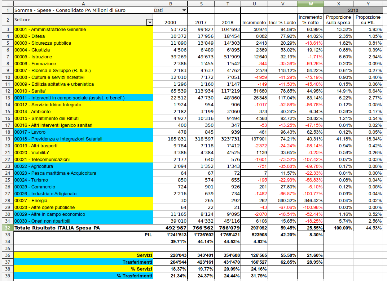
Task: Click the '2018' merged header cell
Action: [x=353, y=10]
